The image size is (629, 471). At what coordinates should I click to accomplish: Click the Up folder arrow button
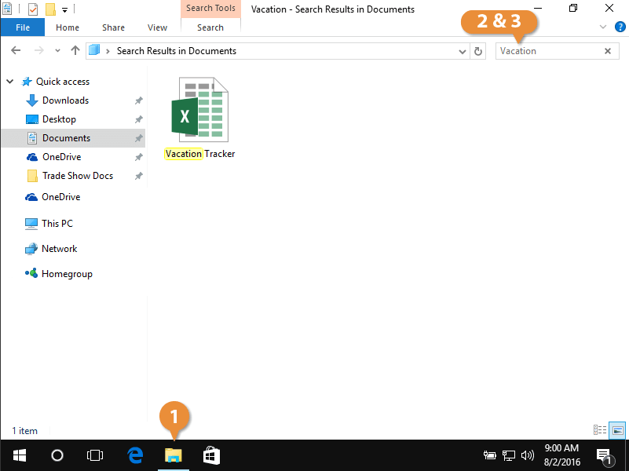[75, 50]
